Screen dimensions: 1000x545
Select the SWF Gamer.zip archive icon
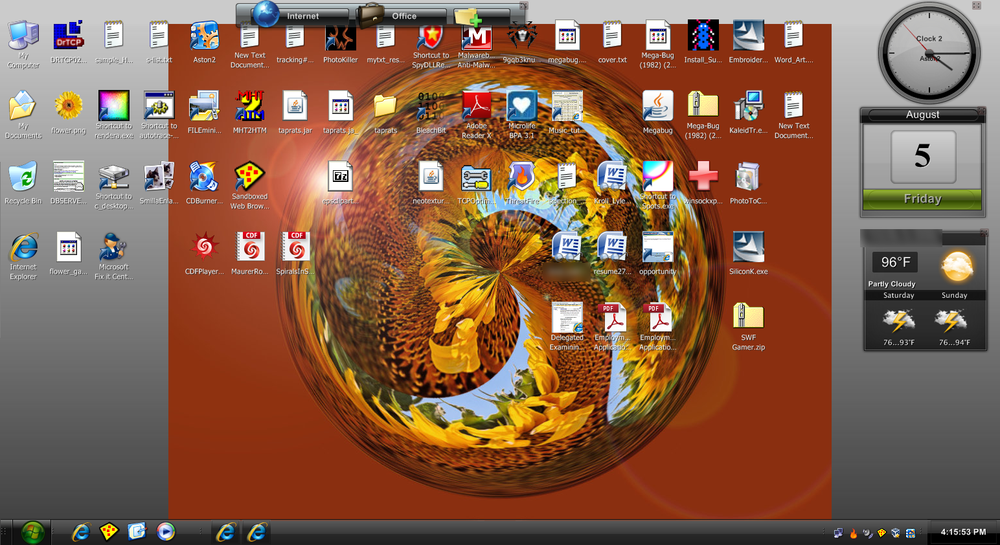click(749, 327)
